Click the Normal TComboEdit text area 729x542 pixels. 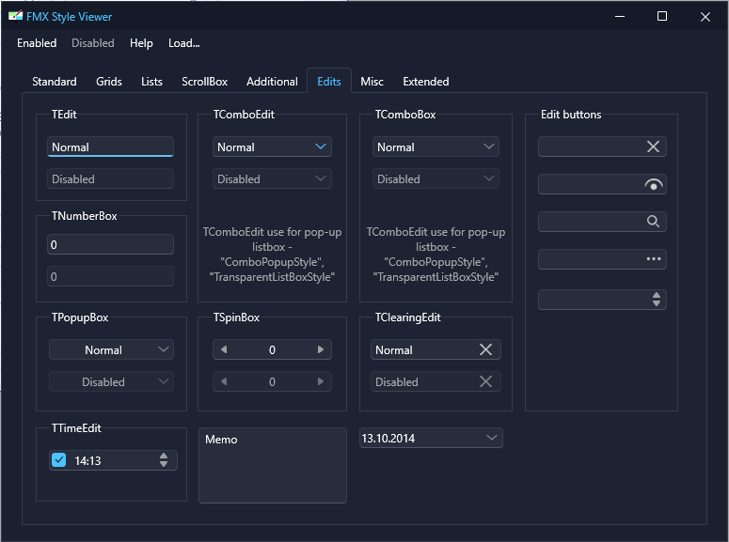tap(236, 147)
